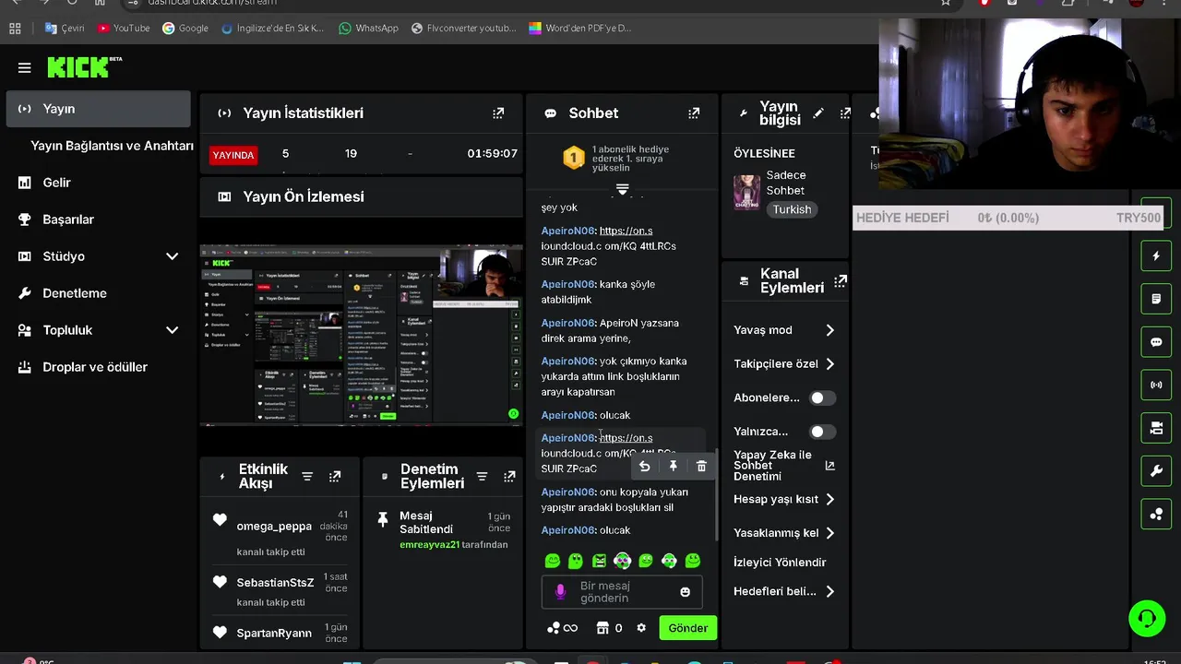Click omega_peppa in activity feed
Screen dimensions: 1181x664
274,527
